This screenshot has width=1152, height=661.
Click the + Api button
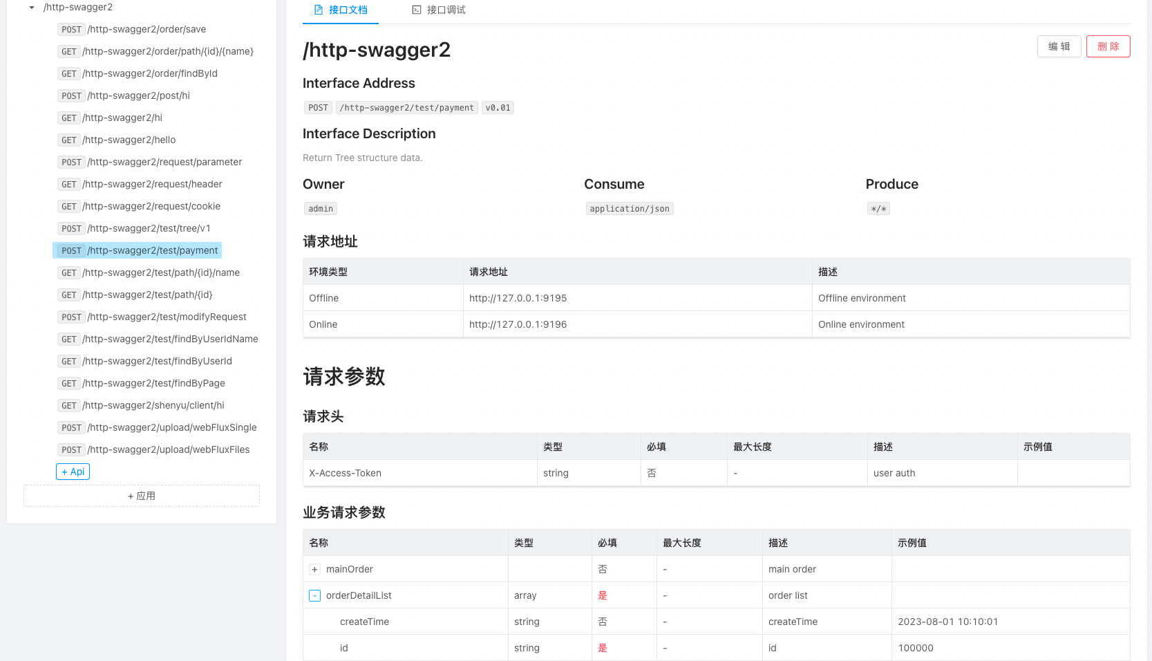[73, 472]
